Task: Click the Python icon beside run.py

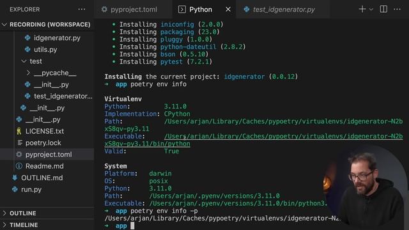Action: tap(15, 190)
